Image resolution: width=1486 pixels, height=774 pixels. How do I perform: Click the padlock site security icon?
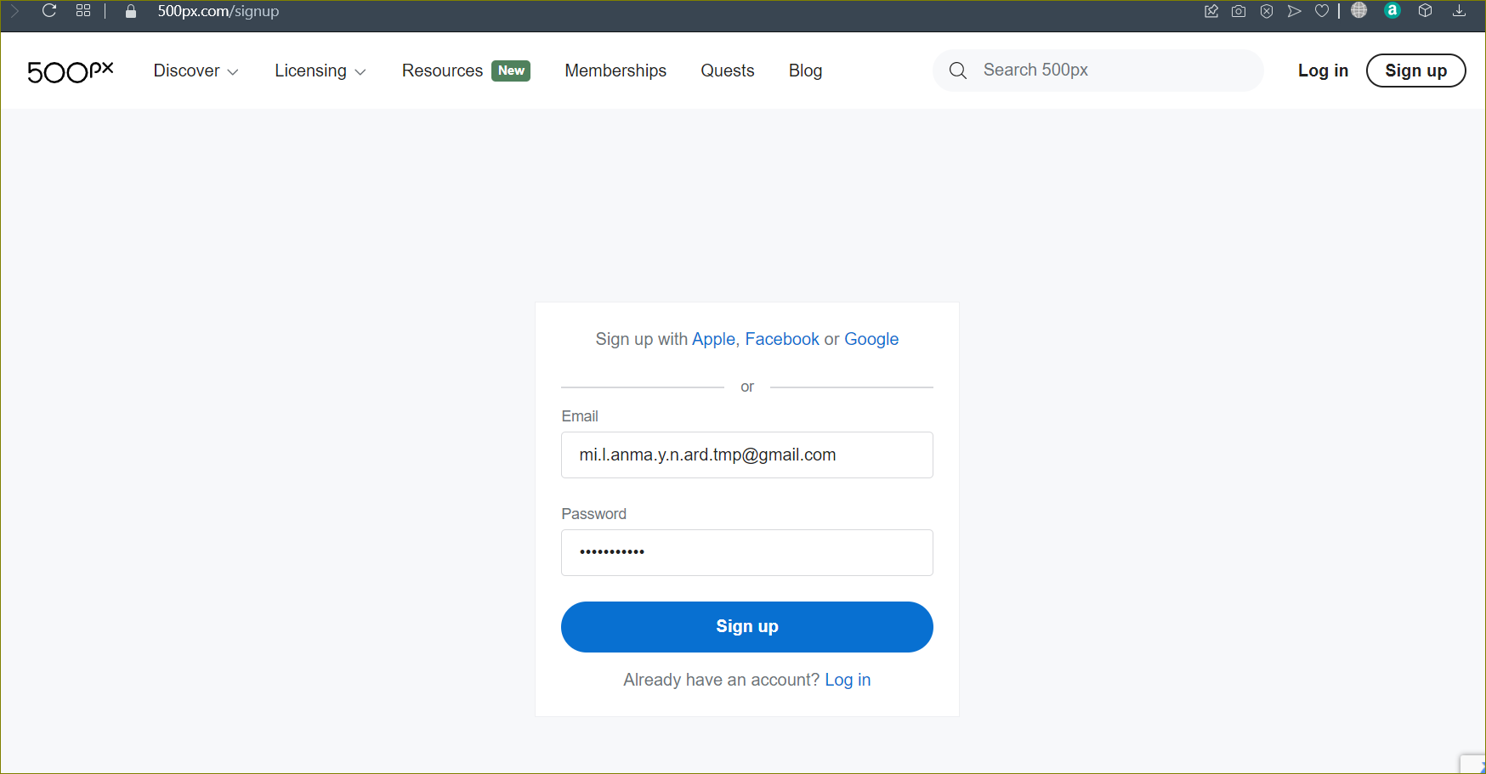coord(131,12)
